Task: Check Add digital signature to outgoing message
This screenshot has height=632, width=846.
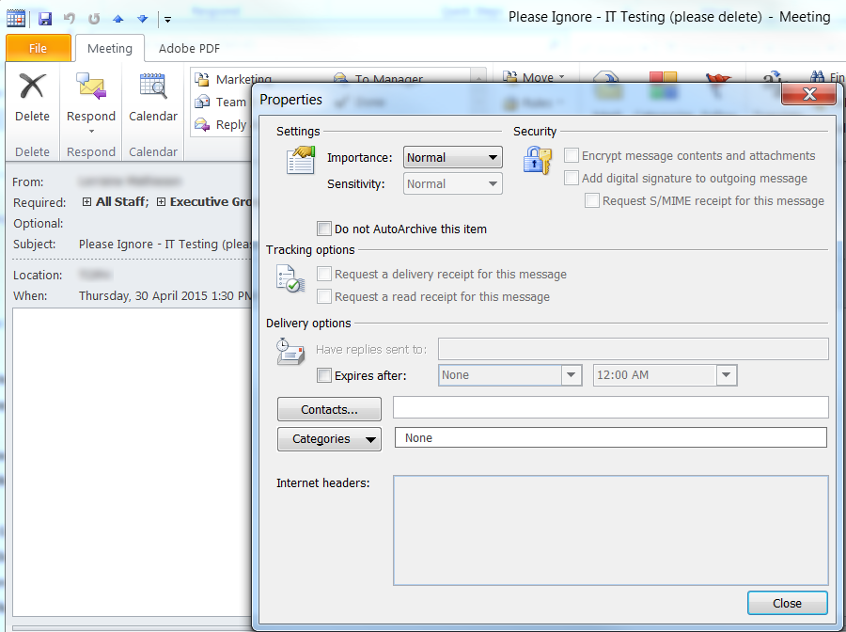Action: (x=572, y=178)
